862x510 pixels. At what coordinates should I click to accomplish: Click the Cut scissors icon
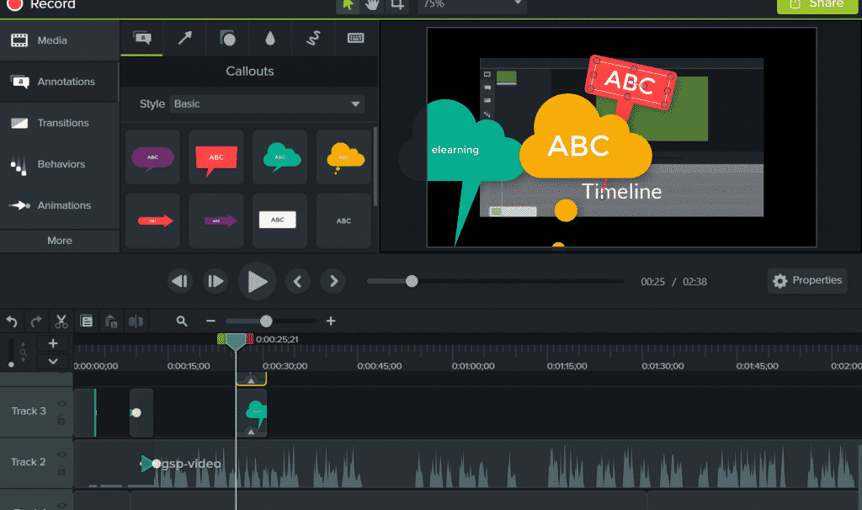pos(61,321)
